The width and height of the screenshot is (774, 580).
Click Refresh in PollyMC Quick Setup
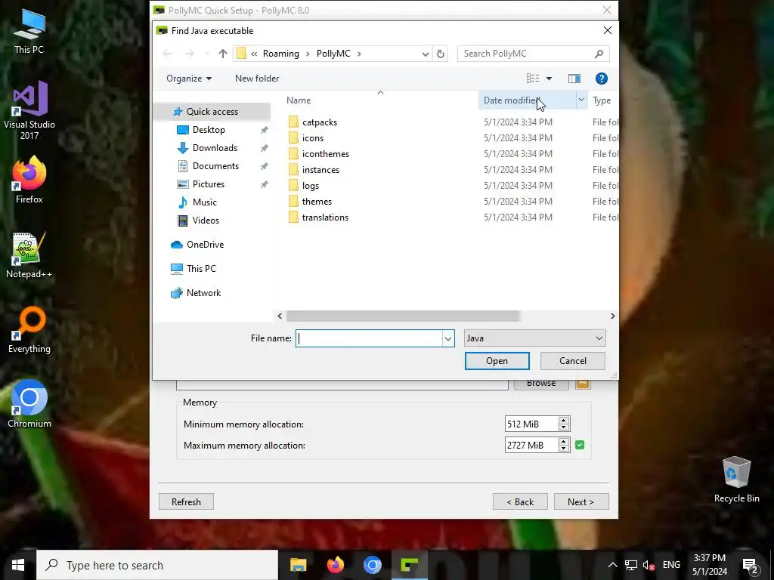point(186,501)
